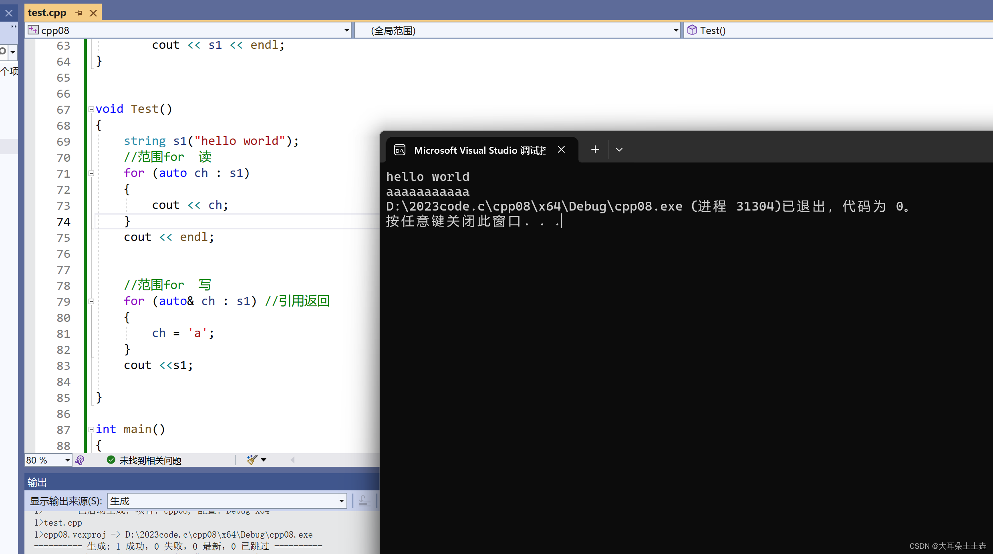The height and width of the screenshot is (554, 993).
Task: Click the string s1 declaration keyword
Action: (145, 141)
